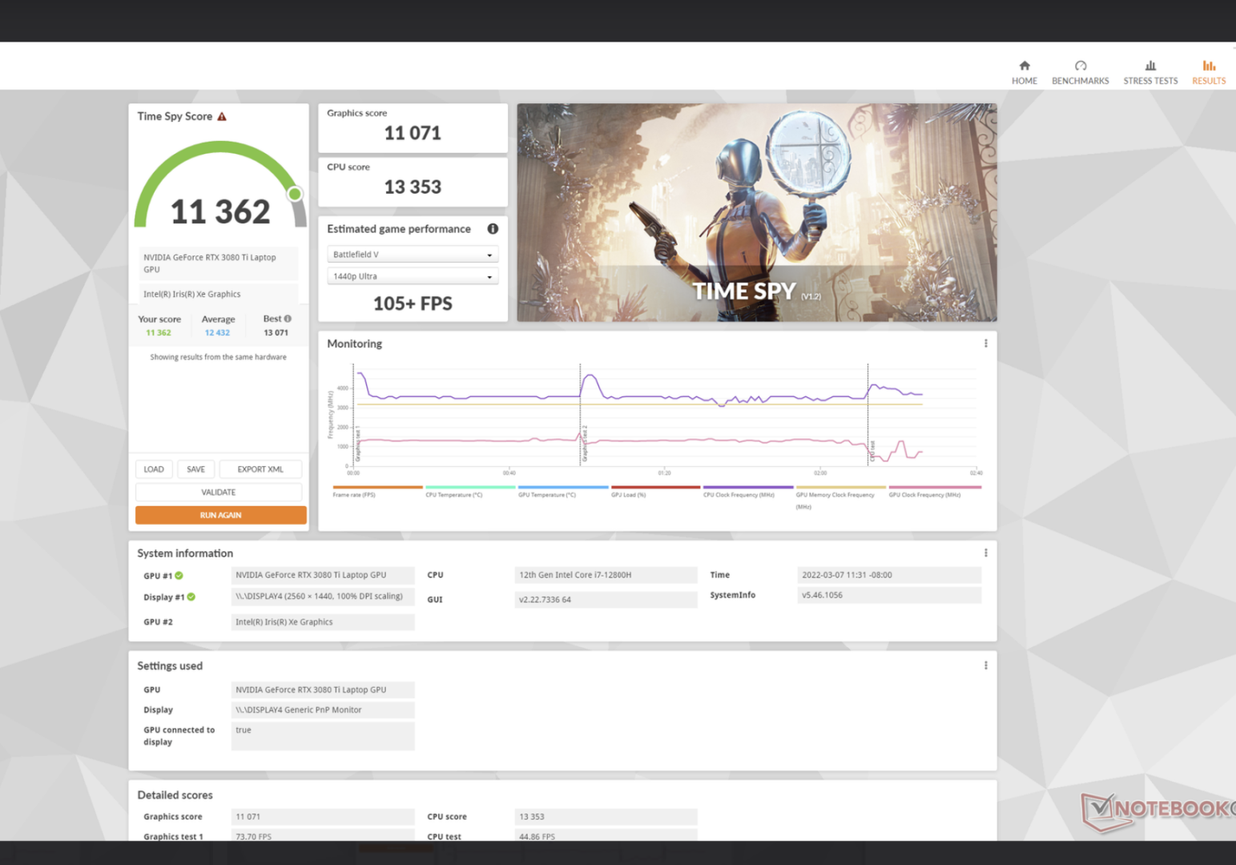The image size is (1236, 865).
Task: Click the Time value 2022-03-07 11:31 -08:00
Action: coord(889,575)
